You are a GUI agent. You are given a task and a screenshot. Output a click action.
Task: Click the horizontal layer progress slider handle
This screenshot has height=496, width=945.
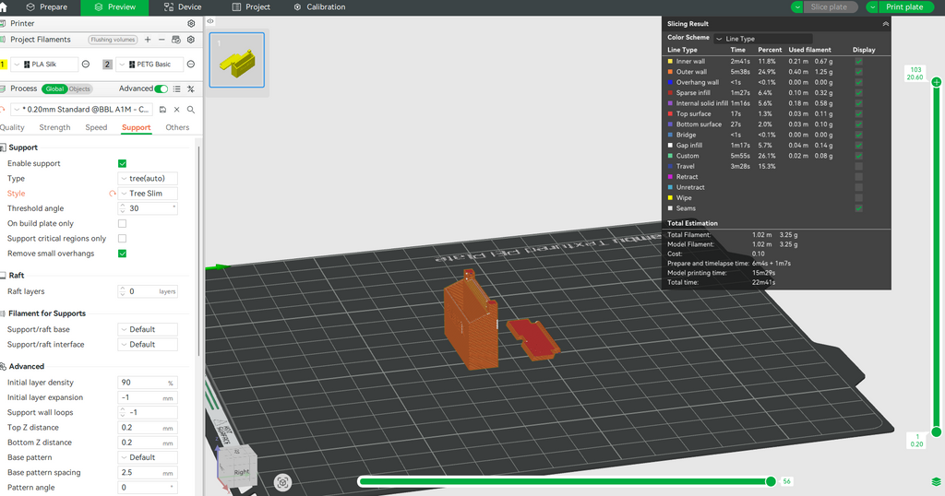[771, 481]
